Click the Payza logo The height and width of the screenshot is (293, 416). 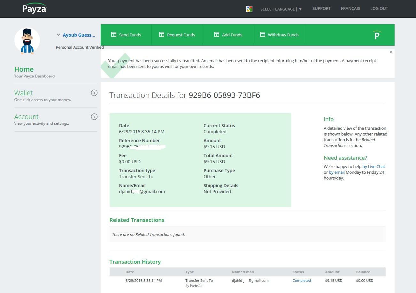(35, 8)
